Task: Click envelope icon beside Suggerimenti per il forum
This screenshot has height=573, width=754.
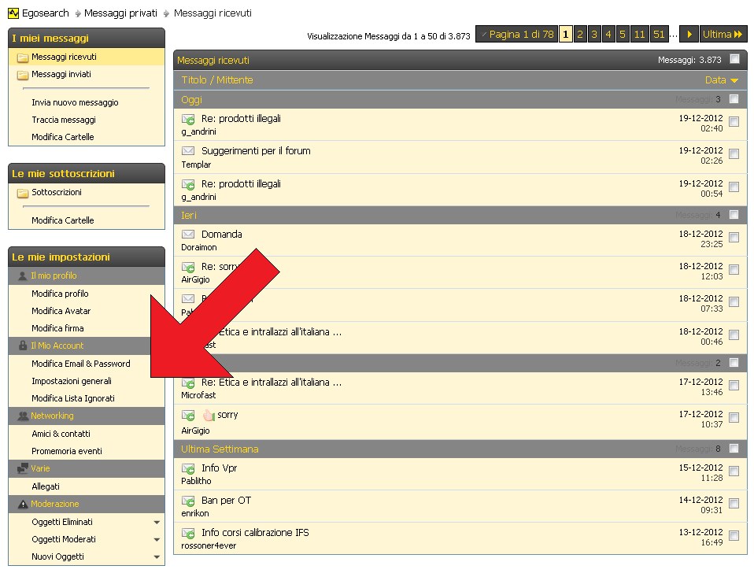Action: (x=188, y=151)
